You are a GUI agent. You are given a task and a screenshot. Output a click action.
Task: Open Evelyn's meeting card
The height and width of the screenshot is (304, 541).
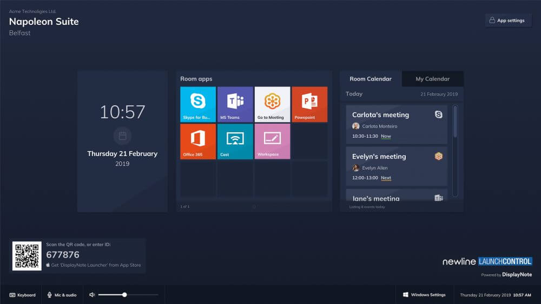397,166
